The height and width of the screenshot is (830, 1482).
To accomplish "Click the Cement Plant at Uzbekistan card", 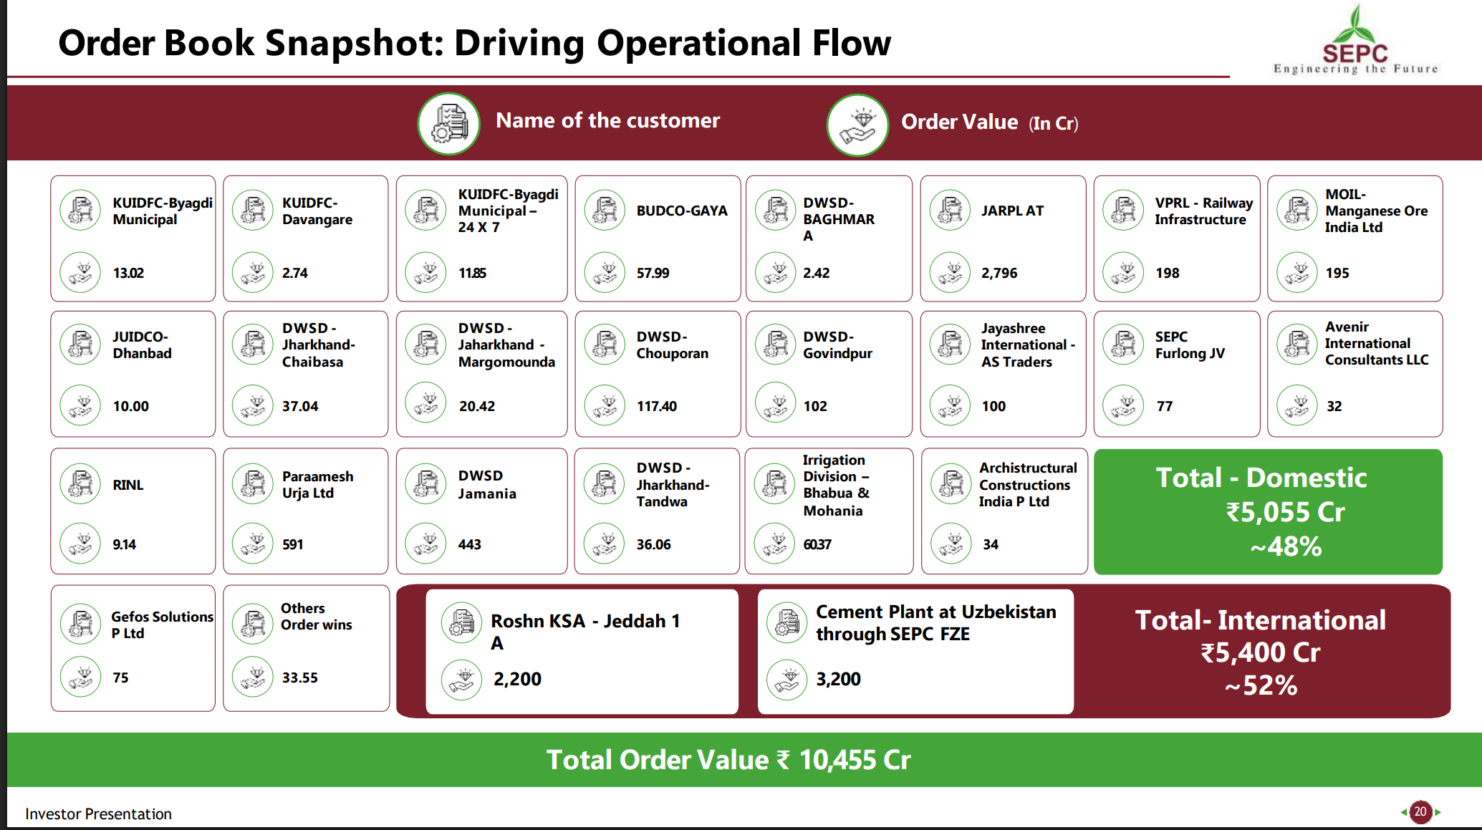I will [915, 651].
